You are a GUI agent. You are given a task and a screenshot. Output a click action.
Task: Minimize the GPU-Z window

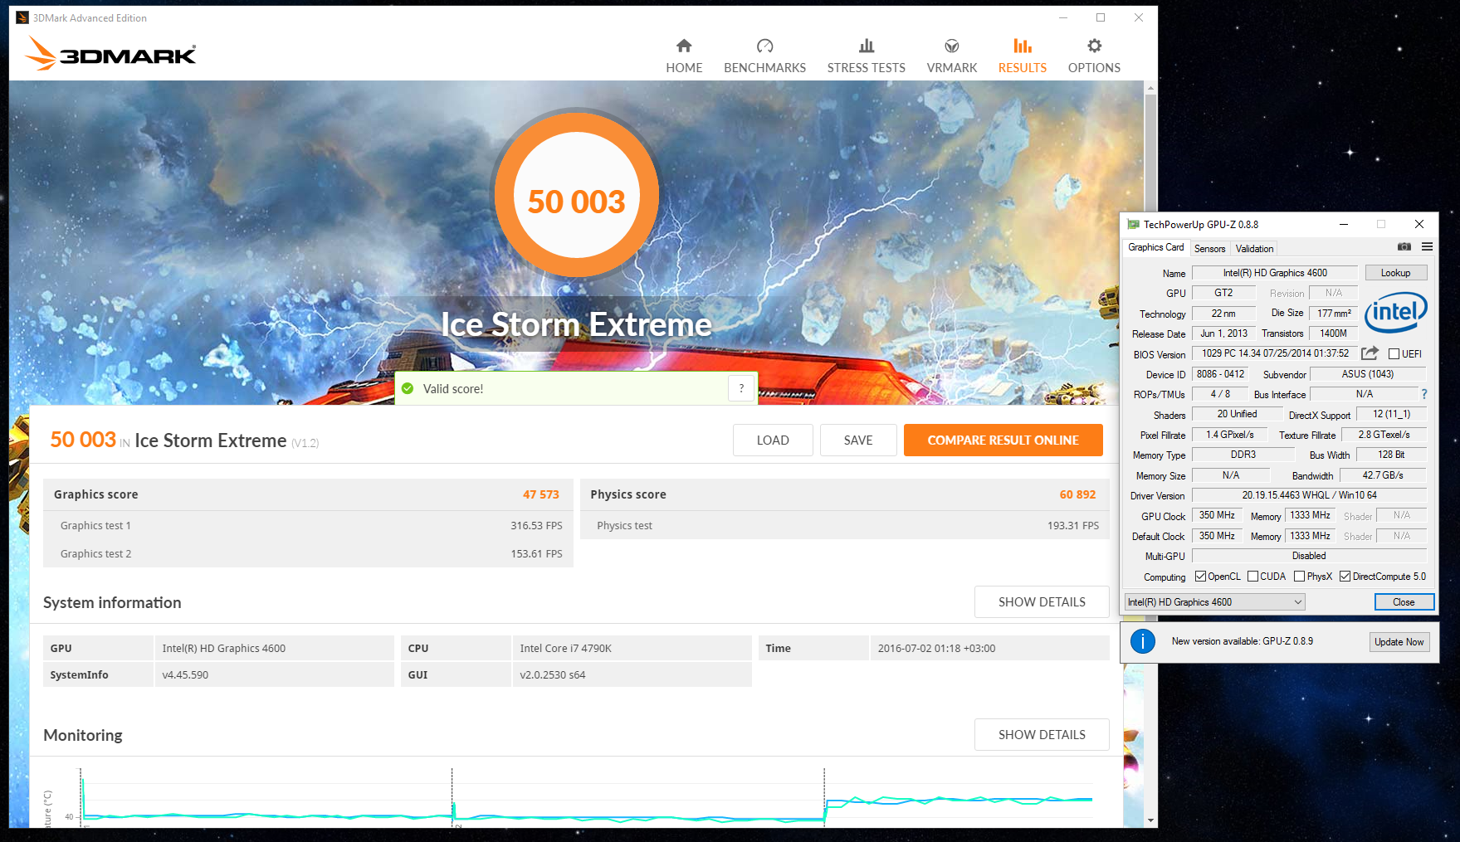point(1343,224)
